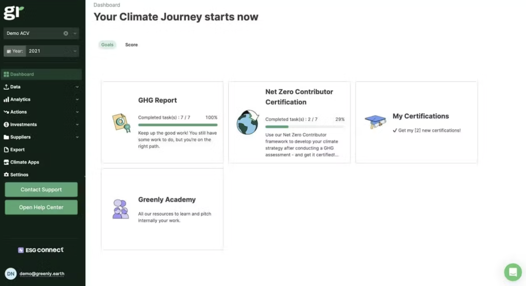The width and height of the screenshot is (526, 286).
Task: Open the Demo ACV company dropdown
Action: click(x=76, y=34)
